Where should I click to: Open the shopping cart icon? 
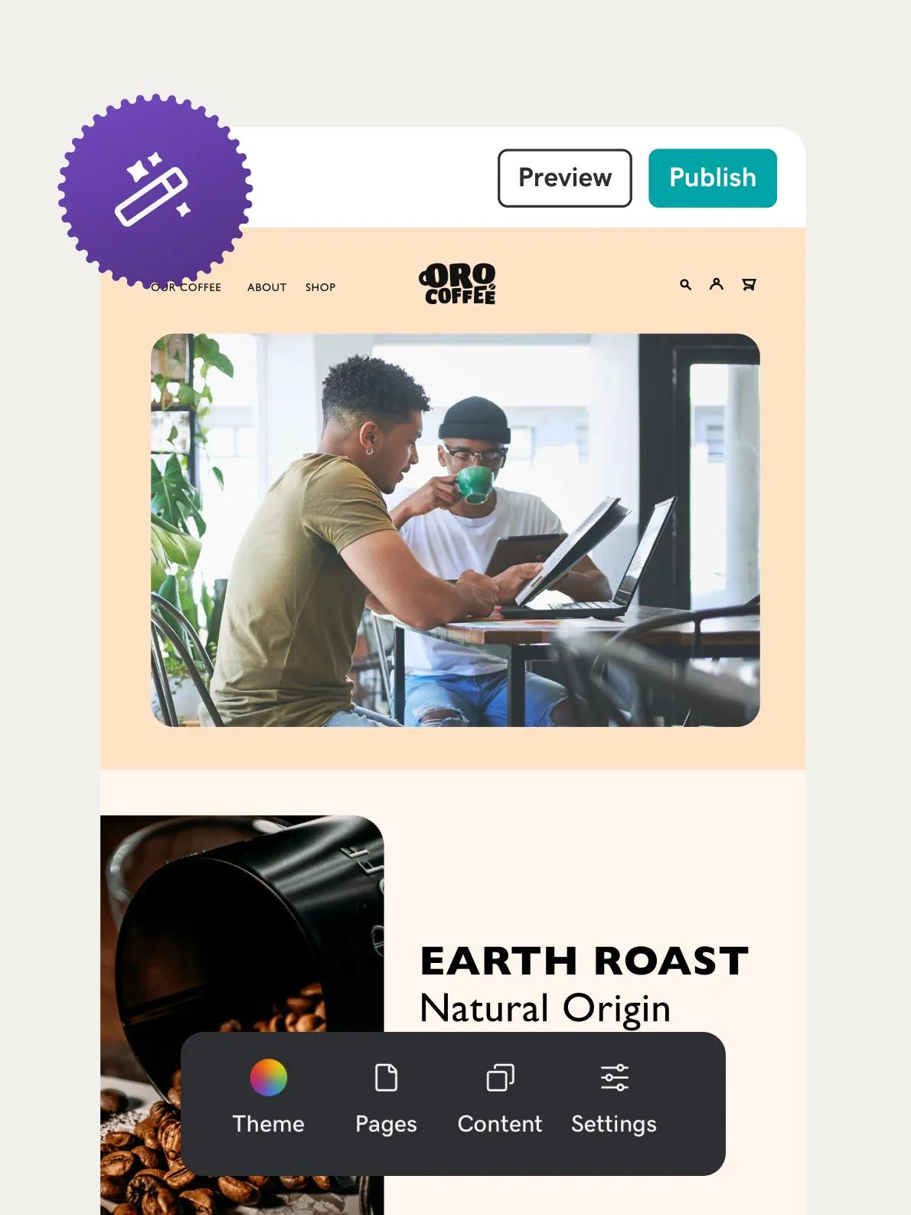click(749, 284)
